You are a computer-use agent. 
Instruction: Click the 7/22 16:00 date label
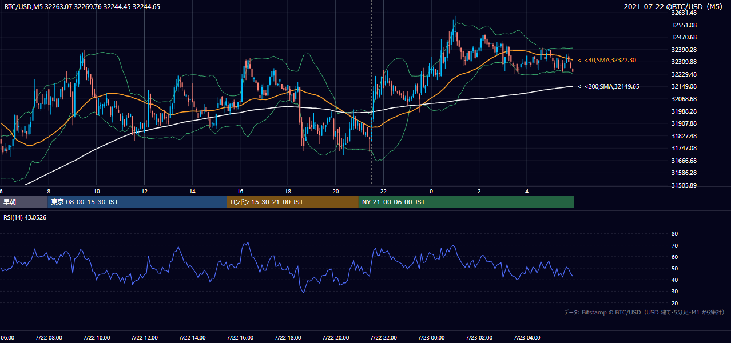click(240, 338)
